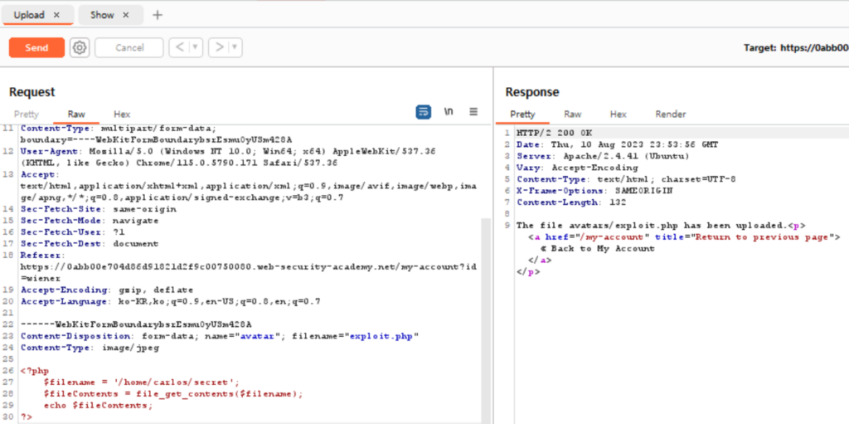Screen dimensions: 849x424
Task: Select the Response Render view tab
Action: coord(671,115)
